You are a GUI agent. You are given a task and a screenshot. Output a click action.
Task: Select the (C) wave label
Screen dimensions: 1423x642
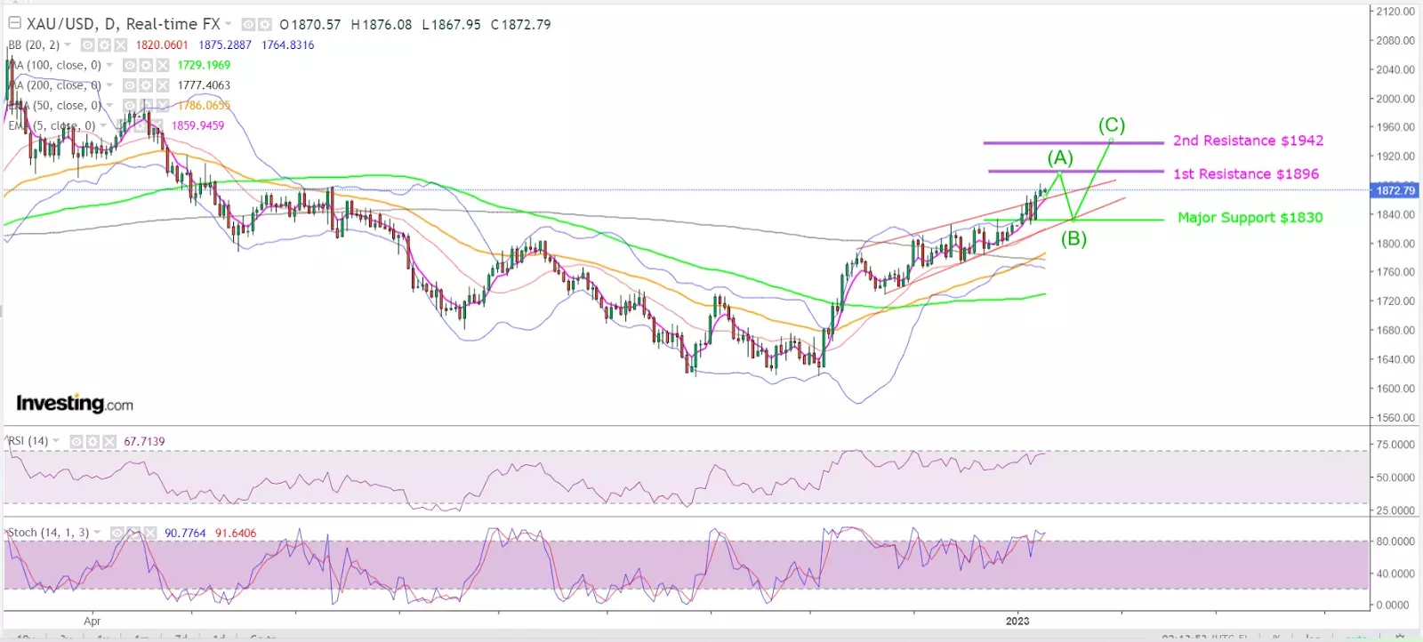1112,125
